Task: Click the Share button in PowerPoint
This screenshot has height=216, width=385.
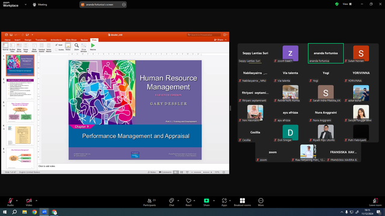Action: [219, 40]
